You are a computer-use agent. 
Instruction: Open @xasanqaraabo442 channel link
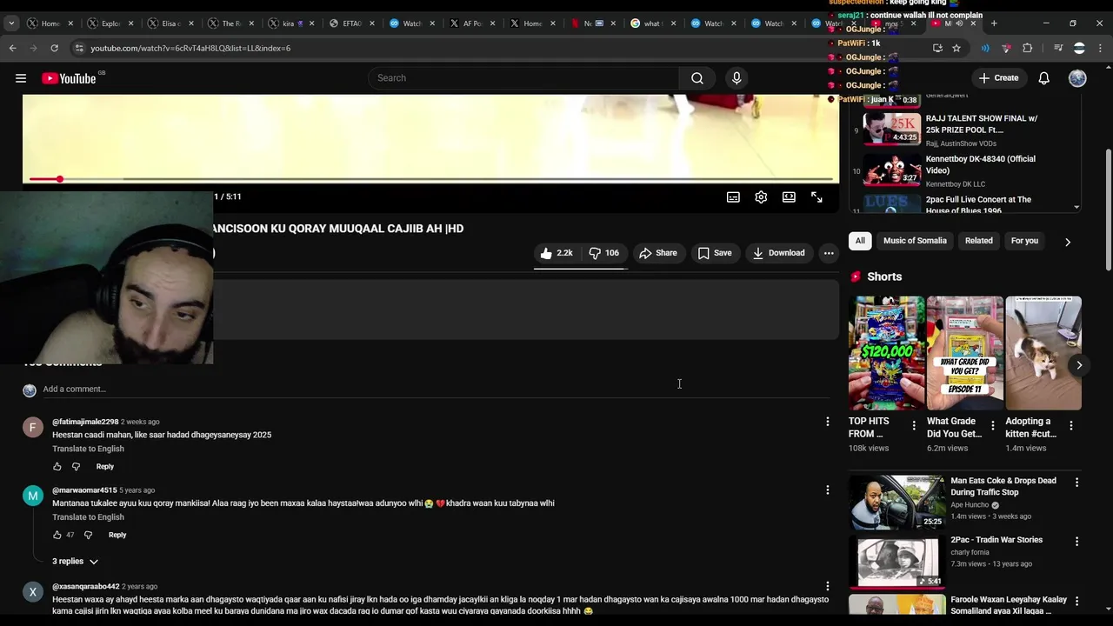pos(85,587)
